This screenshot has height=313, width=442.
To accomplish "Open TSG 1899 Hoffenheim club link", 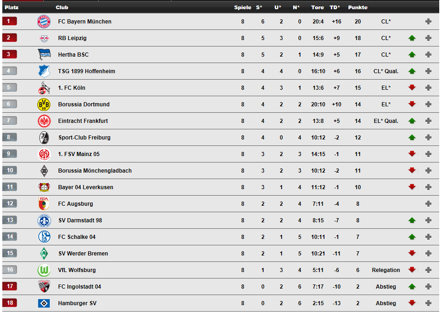I will pyautogui.click(x=86, y=71).
